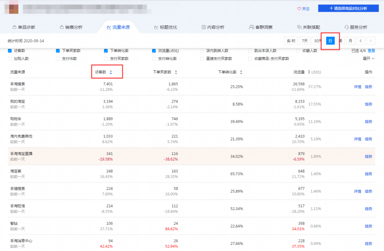Go to previous date arrow

pyautogui.click(x=360, y=41)
